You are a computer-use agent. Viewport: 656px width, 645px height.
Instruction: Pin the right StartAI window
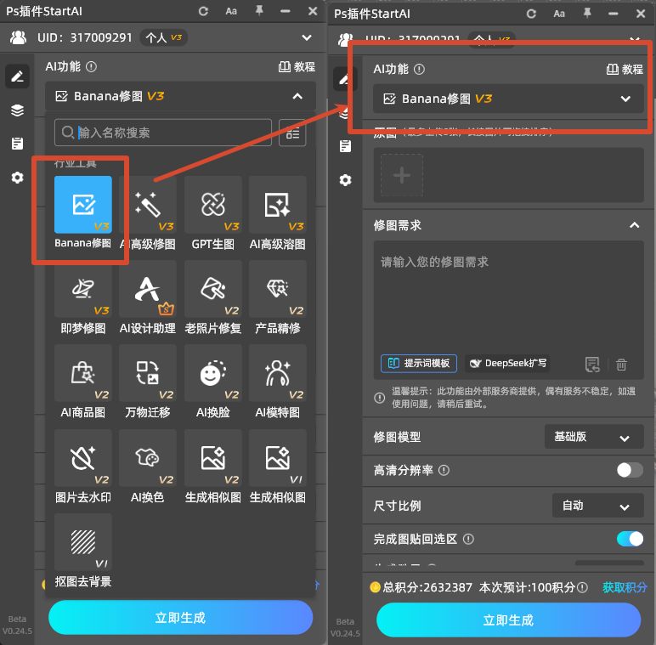click(x=587, y=14)
